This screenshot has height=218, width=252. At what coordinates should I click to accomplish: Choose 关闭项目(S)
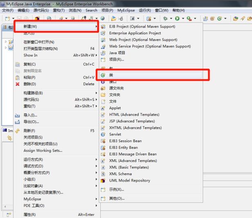(56, 137)
